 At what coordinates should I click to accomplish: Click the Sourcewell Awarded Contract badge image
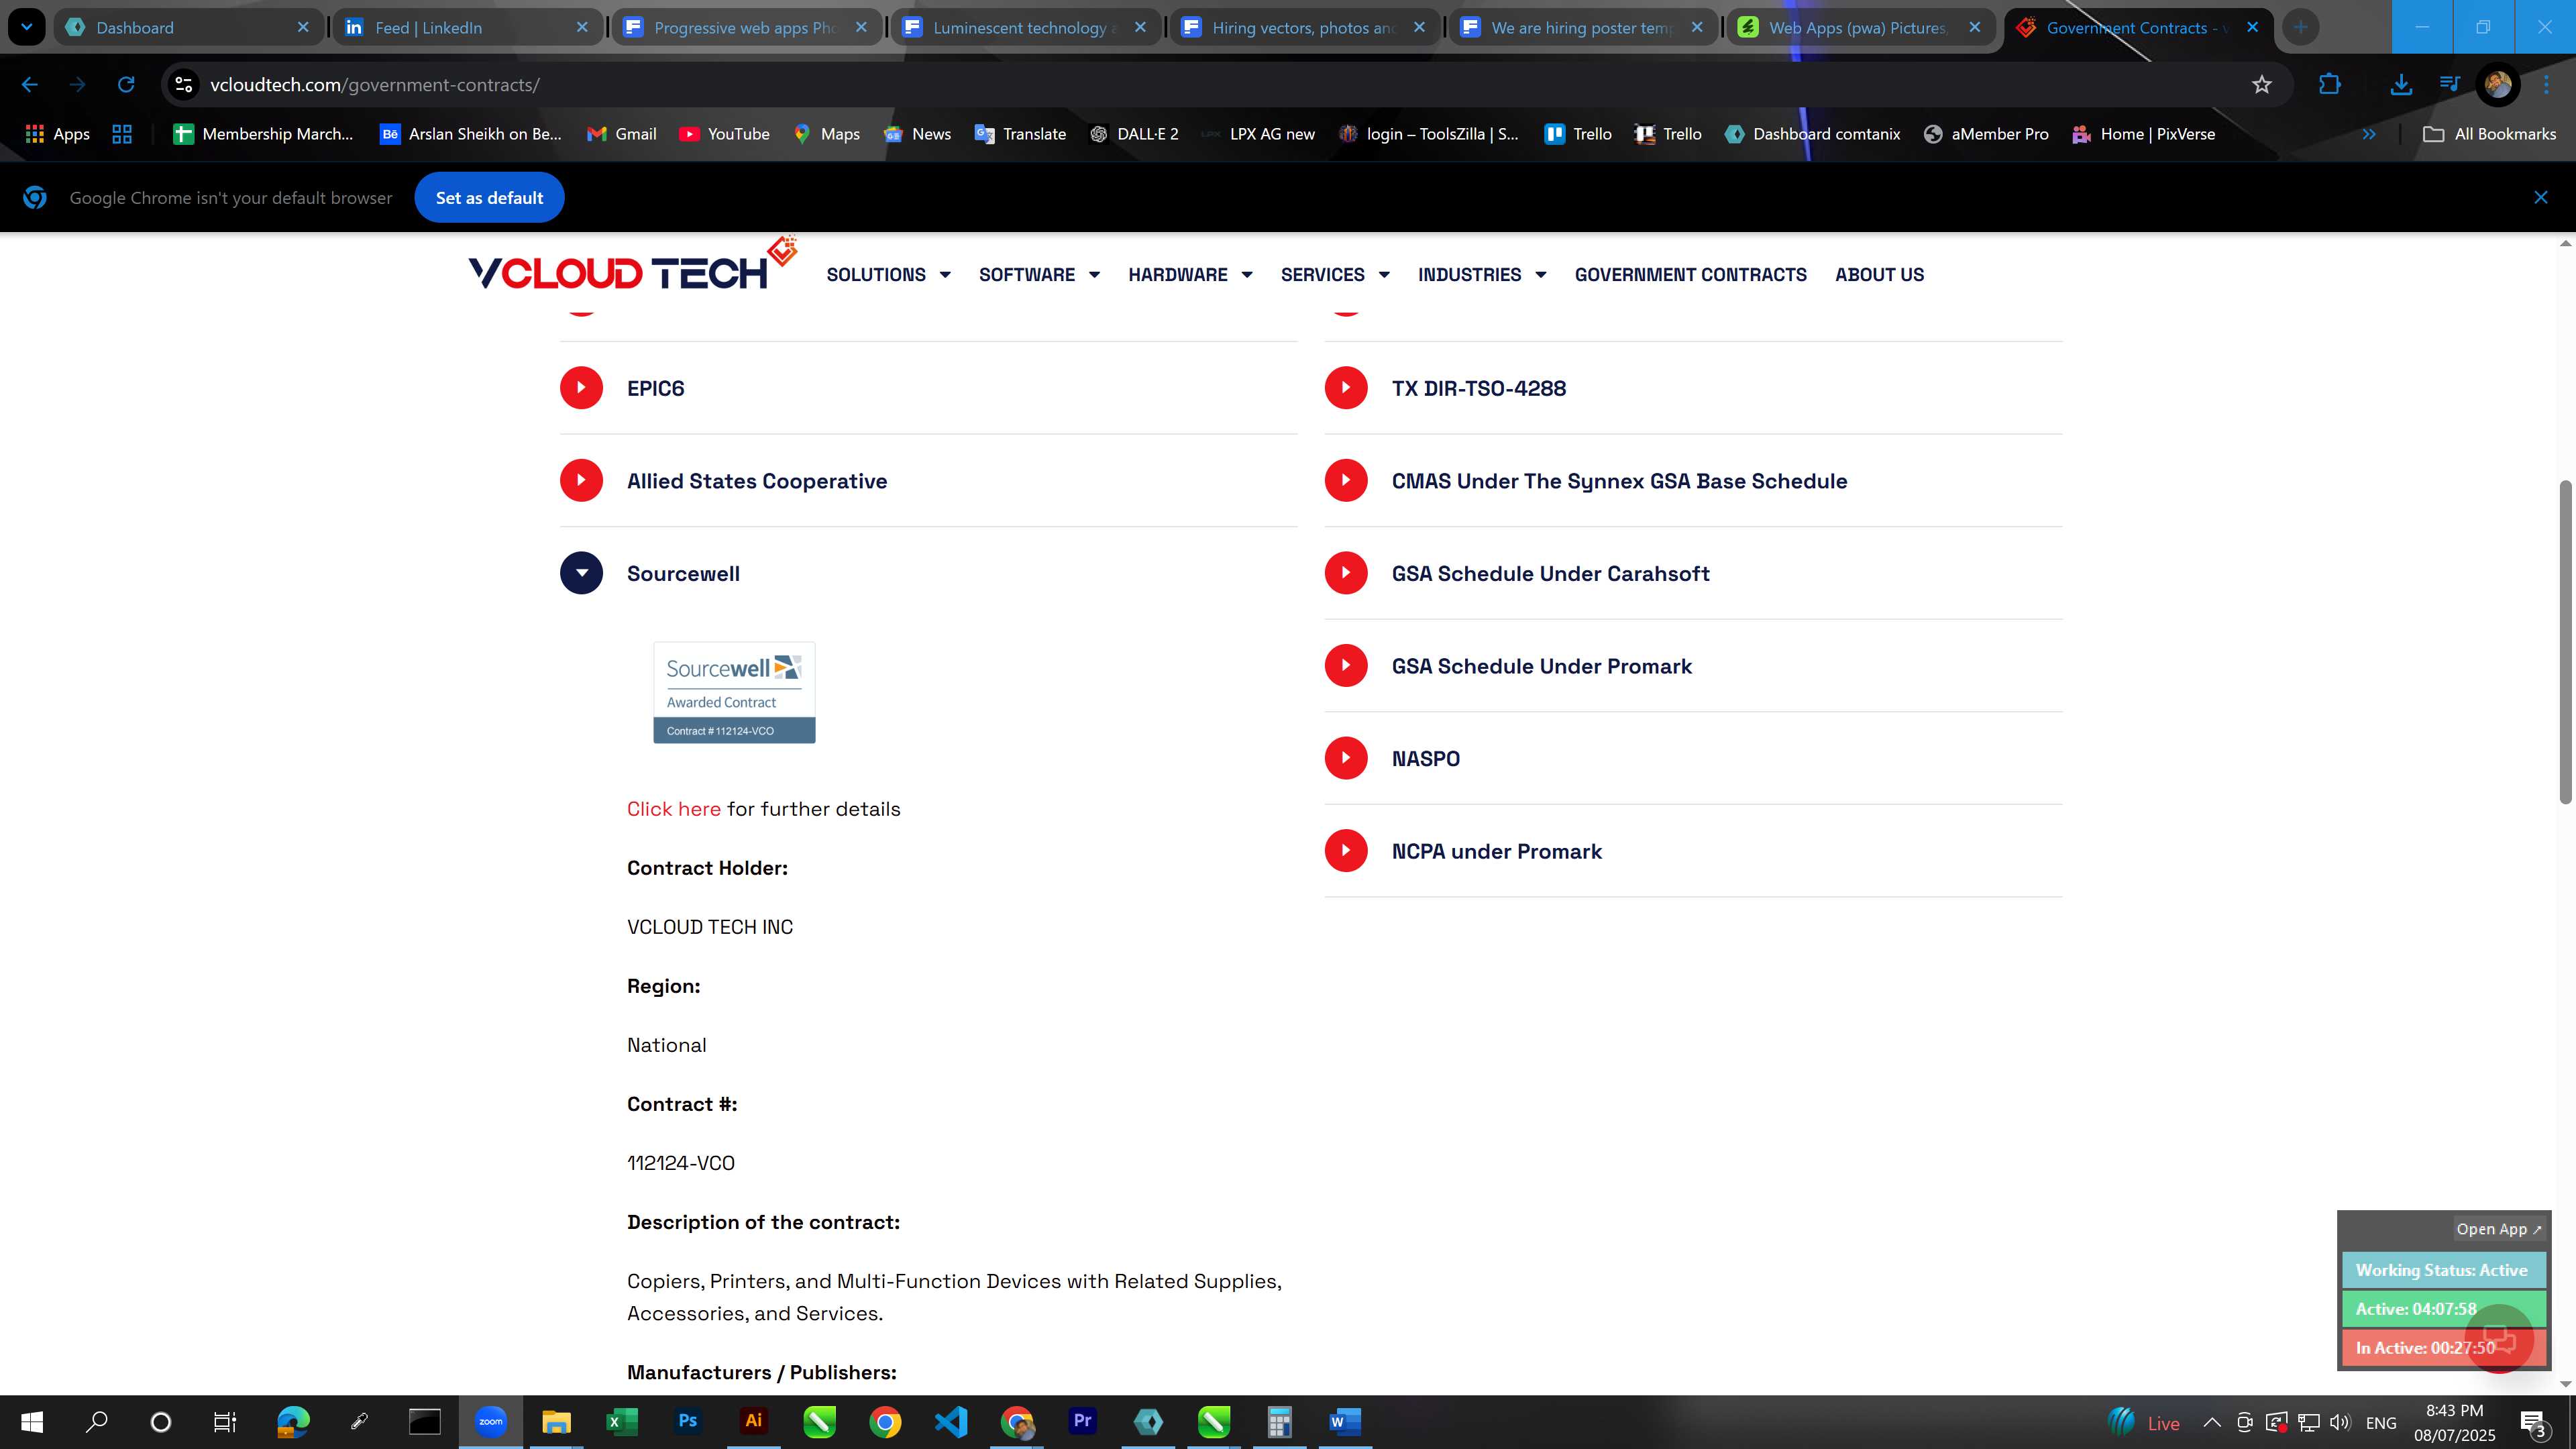click(x=734, y=693)
